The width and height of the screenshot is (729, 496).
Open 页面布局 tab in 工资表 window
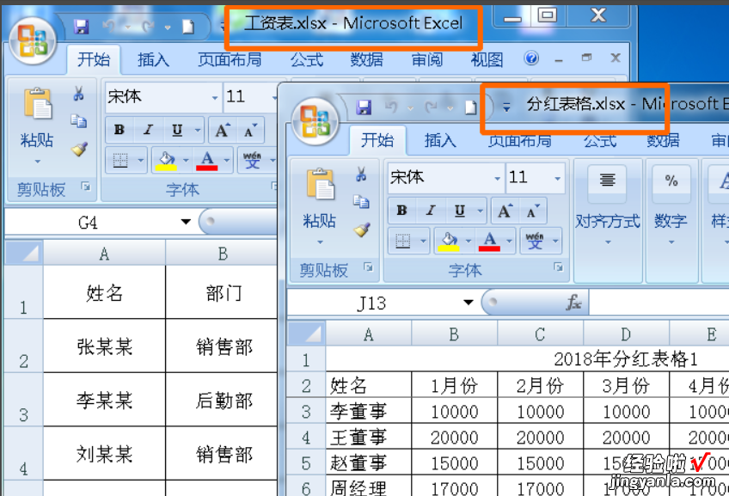[x=230, y=60]
